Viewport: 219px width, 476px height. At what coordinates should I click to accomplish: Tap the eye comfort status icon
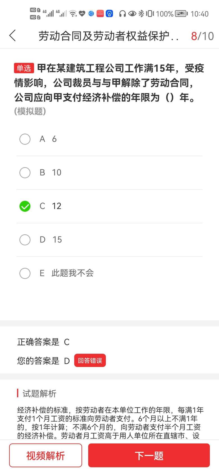pos(132,14)
